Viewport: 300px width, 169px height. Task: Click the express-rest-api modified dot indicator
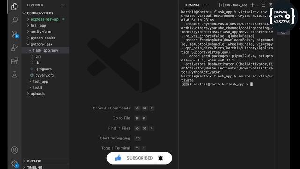click(63, 19)
